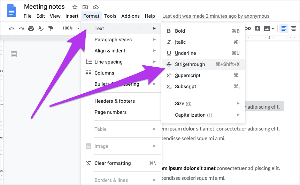Click the redo arrow in toolbar
Image resolution: width=300 pixels, height=185 pixels.
coord(21,28)
